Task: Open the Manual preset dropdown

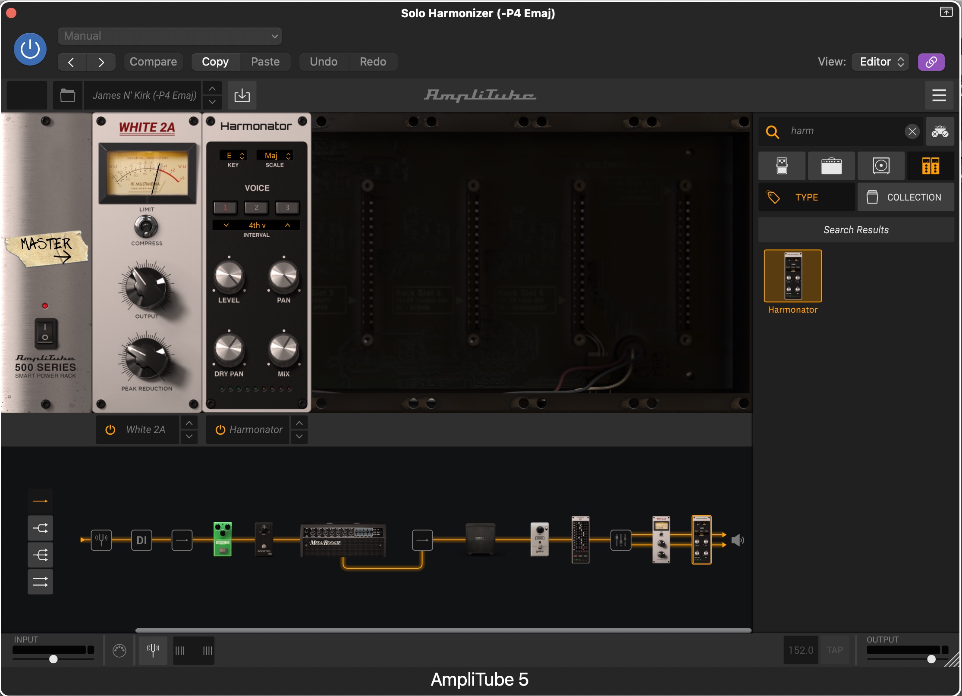Action: click(170, 36)
